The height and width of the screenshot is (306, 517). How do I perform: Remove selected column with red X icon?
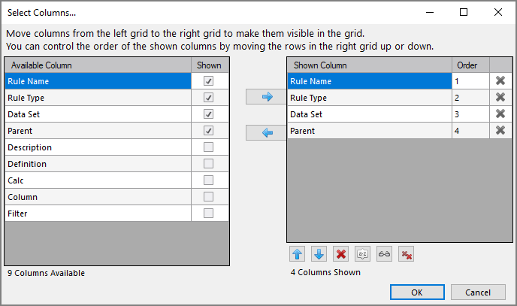click(340, 254)
